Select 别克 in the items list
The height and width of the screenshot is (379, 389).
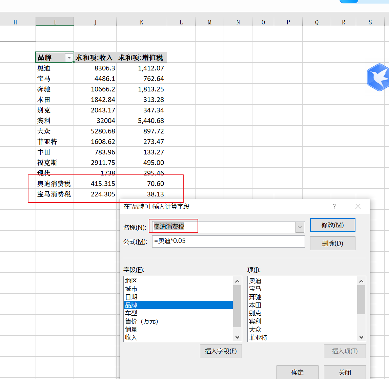pos(302,313)
